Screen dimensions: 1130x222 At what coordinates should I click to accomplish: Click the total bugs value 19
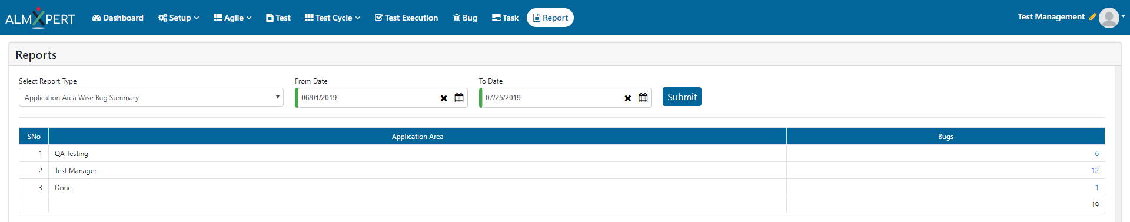(x=1095, y=205)
